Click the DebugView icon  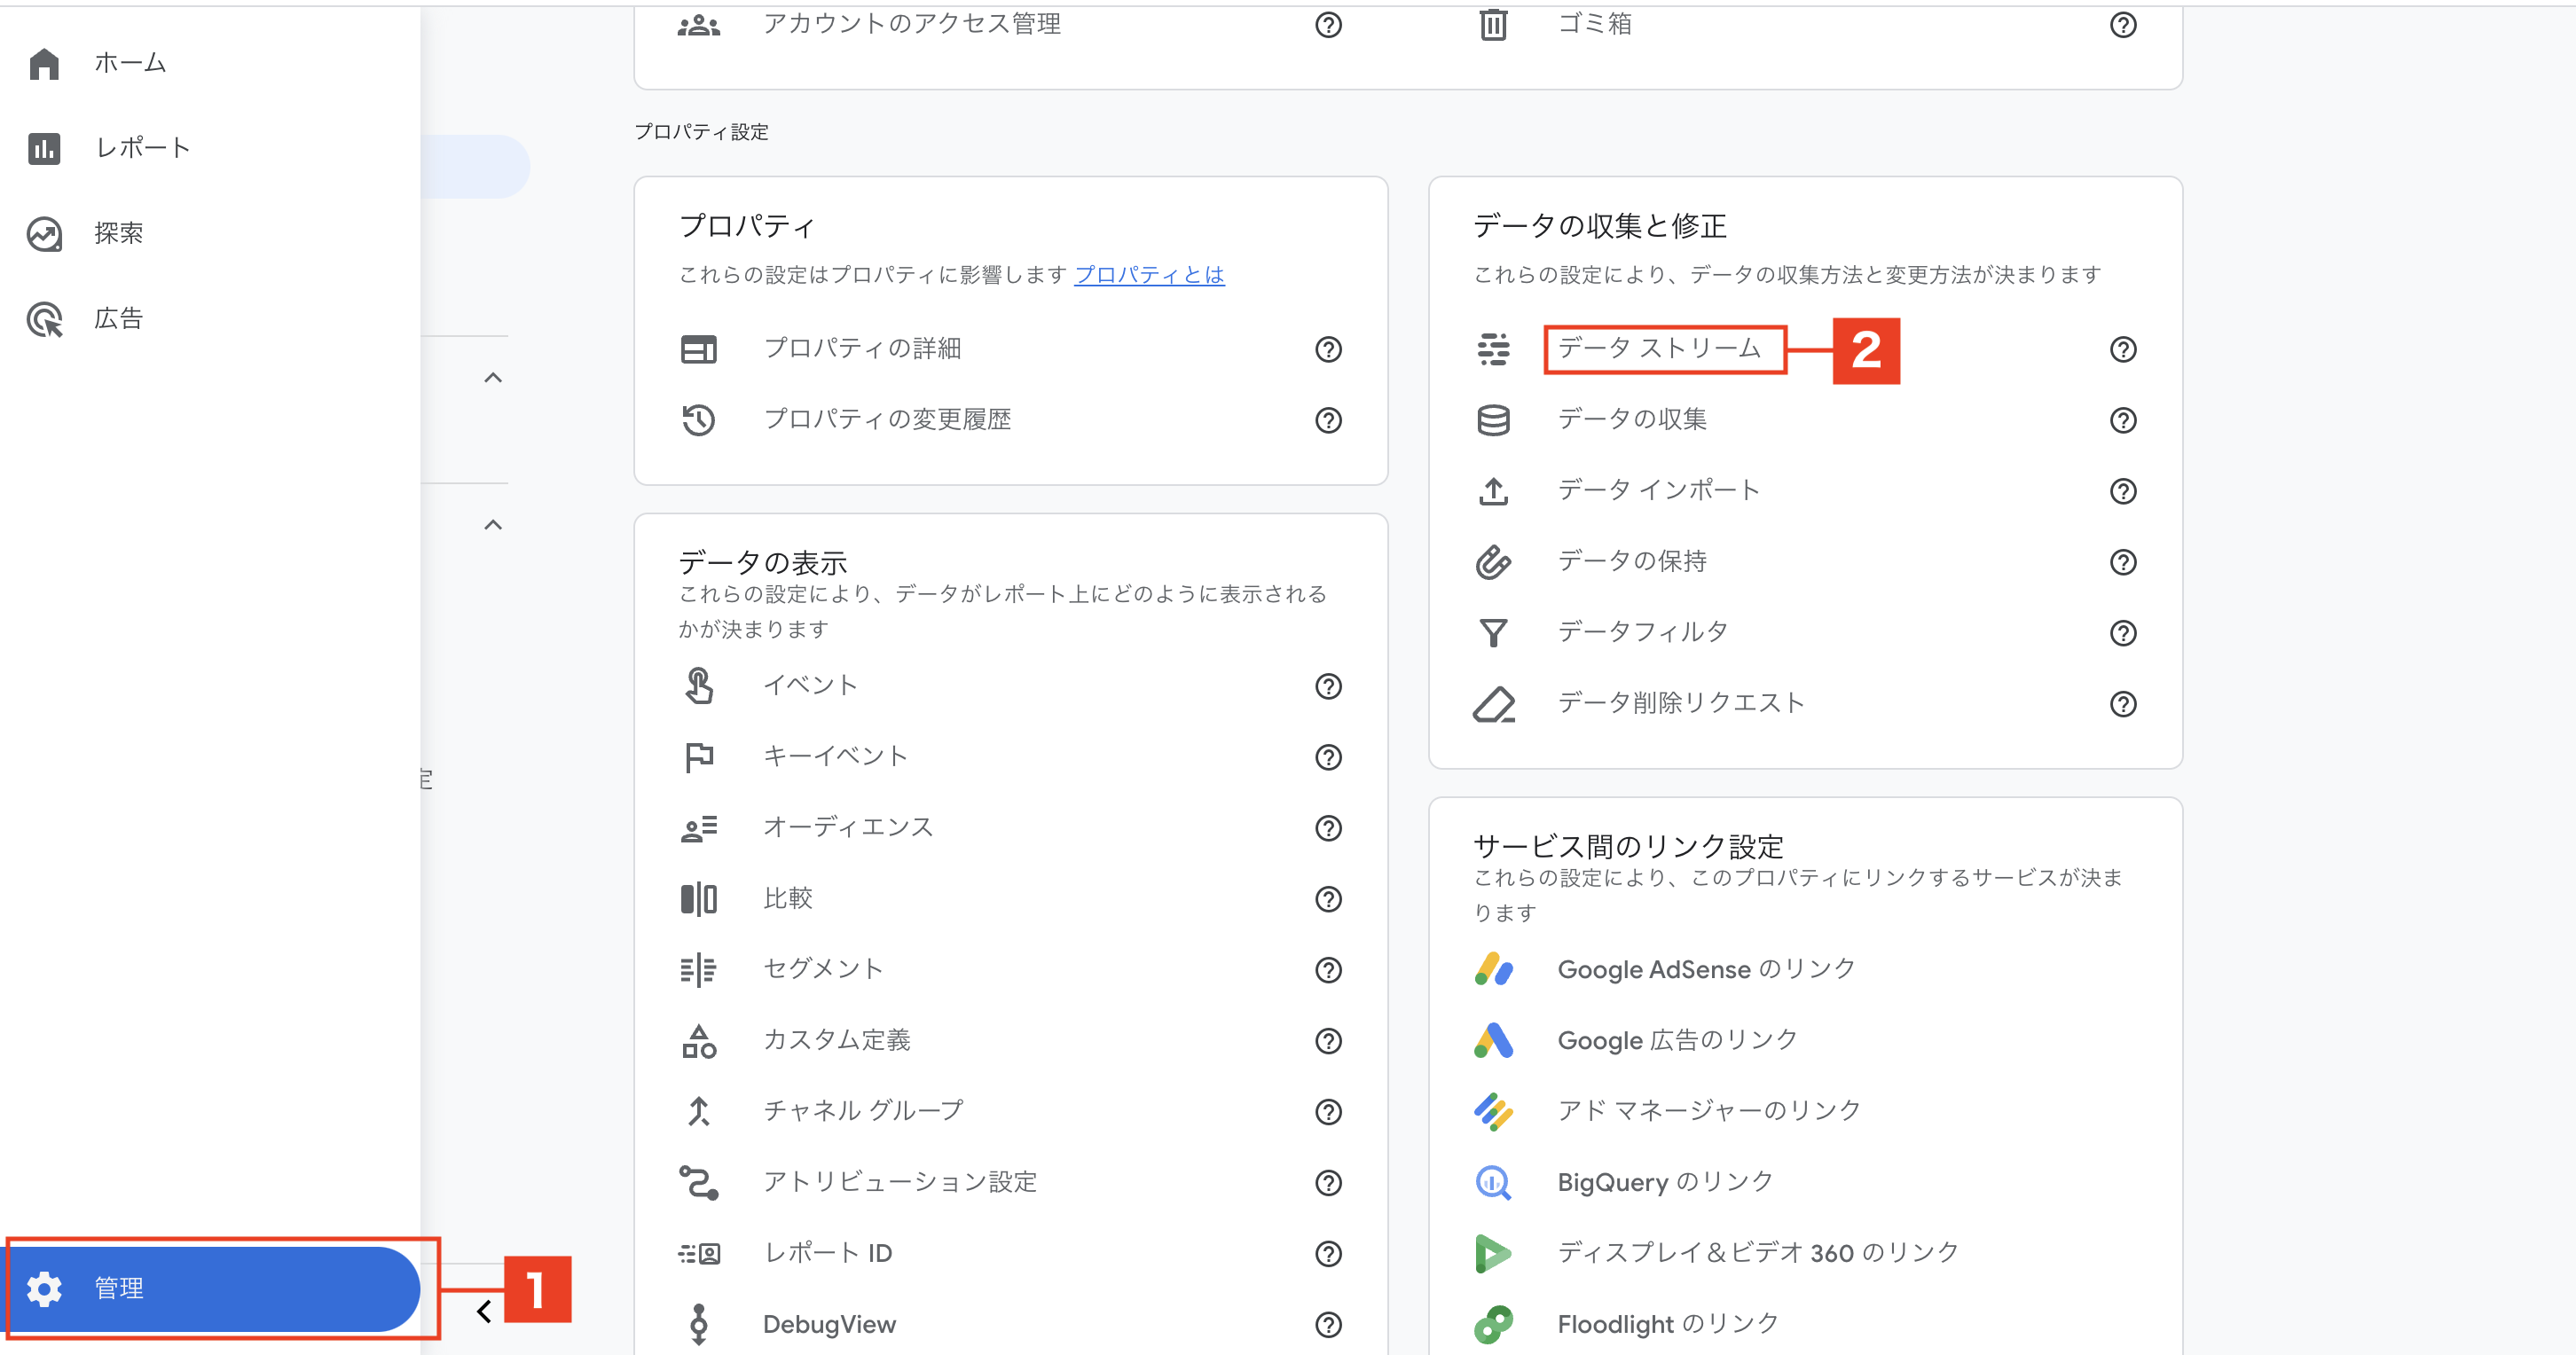(x=698, y=1324)
